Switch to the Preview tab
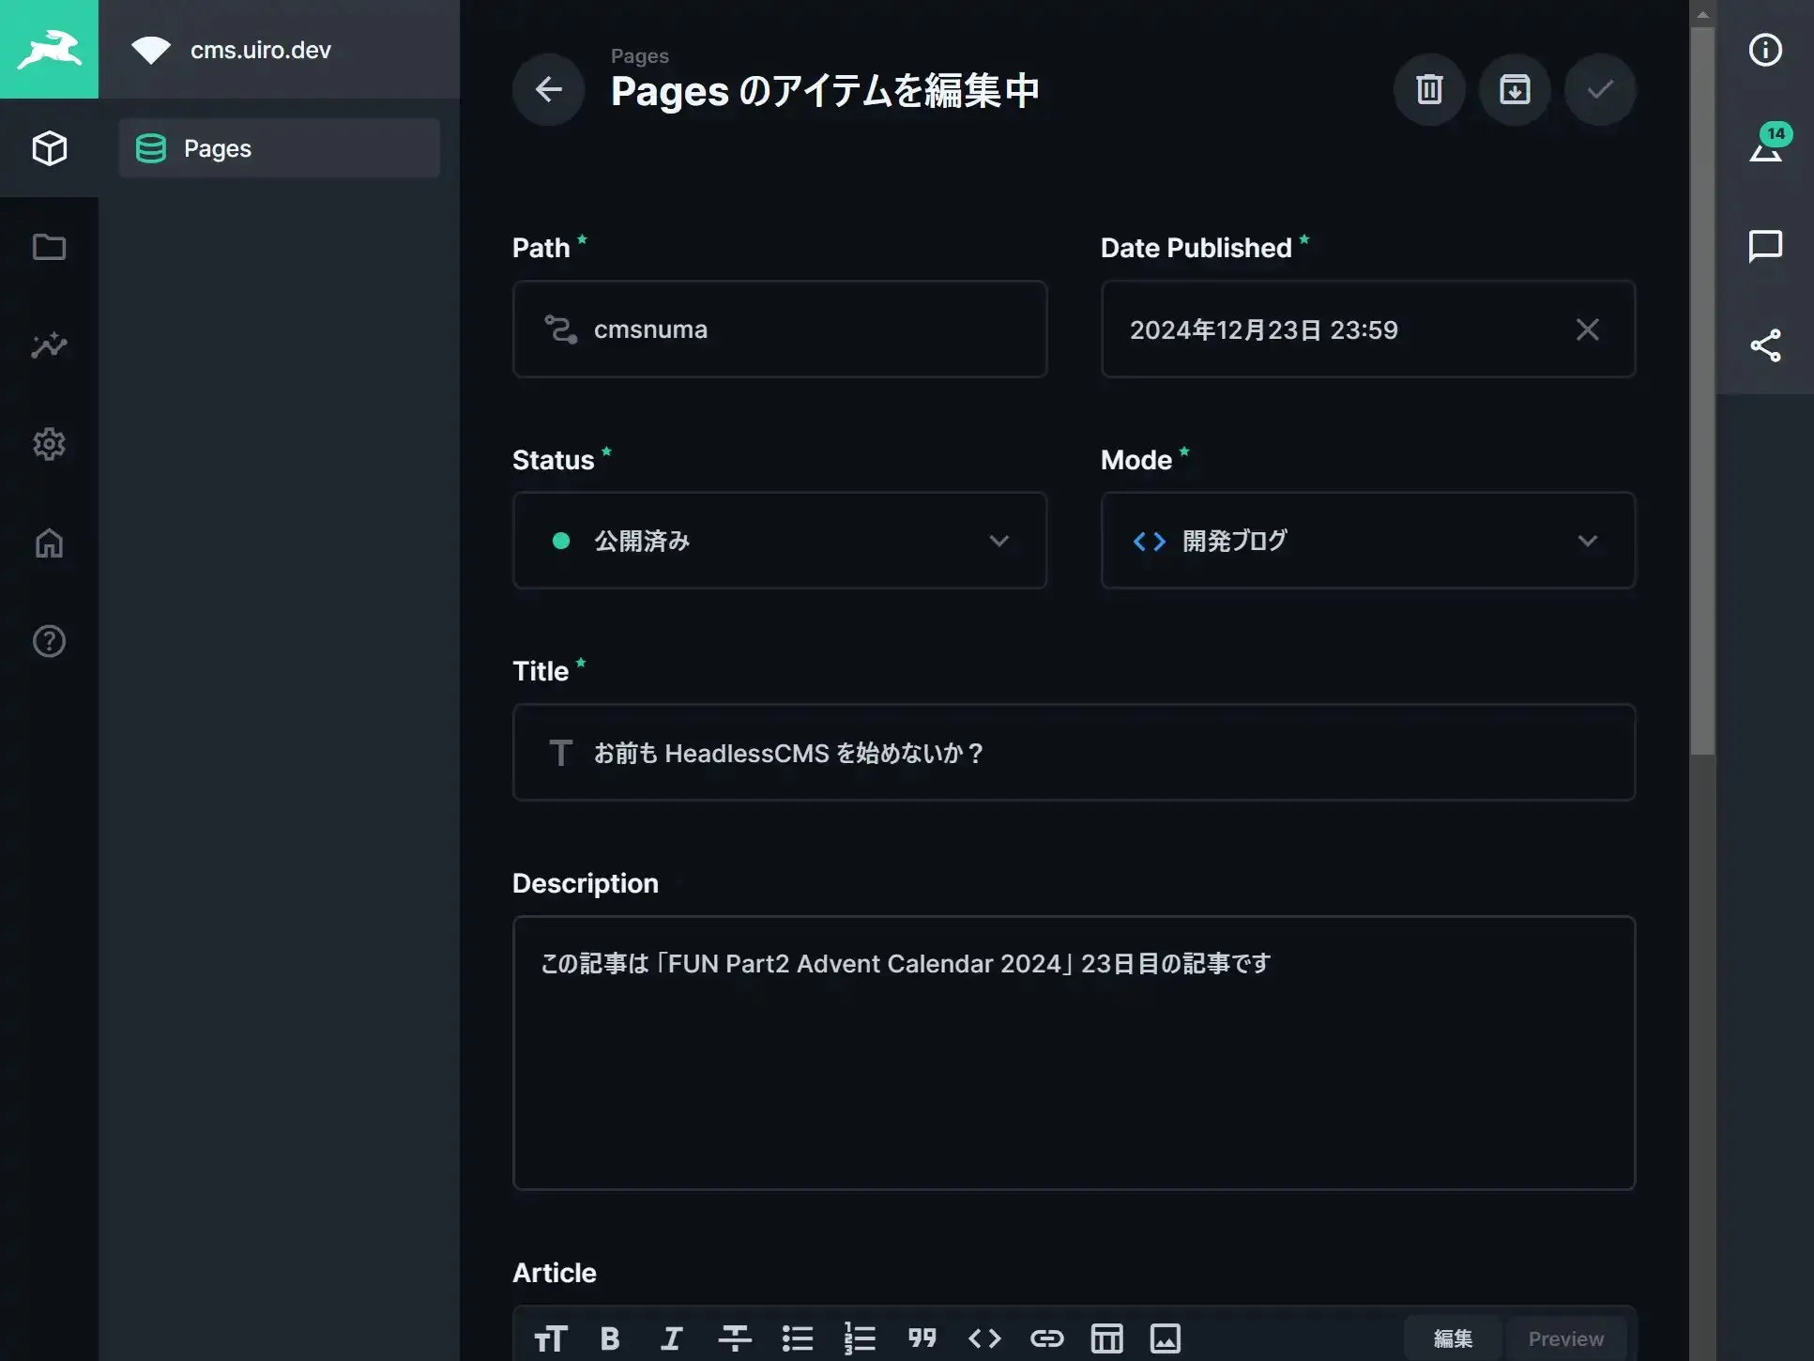1814x1361 pixels. click(1564, 1338)
